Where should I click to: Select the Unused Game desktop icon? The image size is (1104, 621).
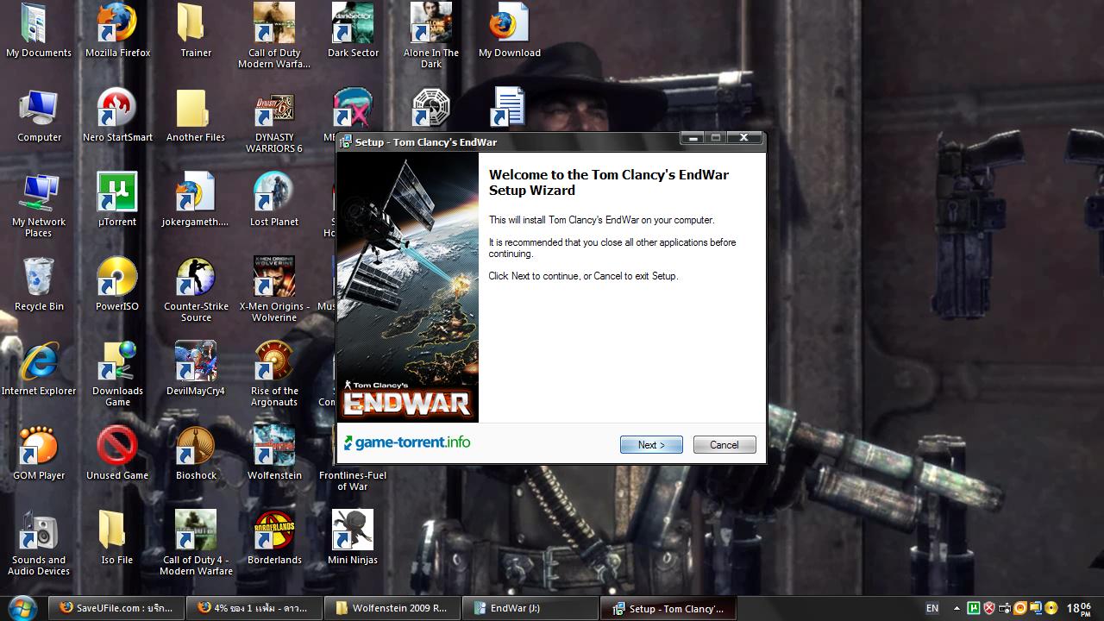[x=117, y=454]
